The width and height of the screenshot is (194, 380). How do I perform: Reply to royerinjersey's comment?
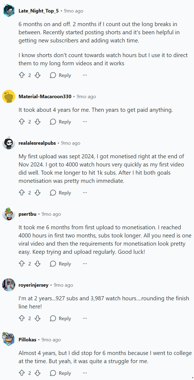click(60, 319)
